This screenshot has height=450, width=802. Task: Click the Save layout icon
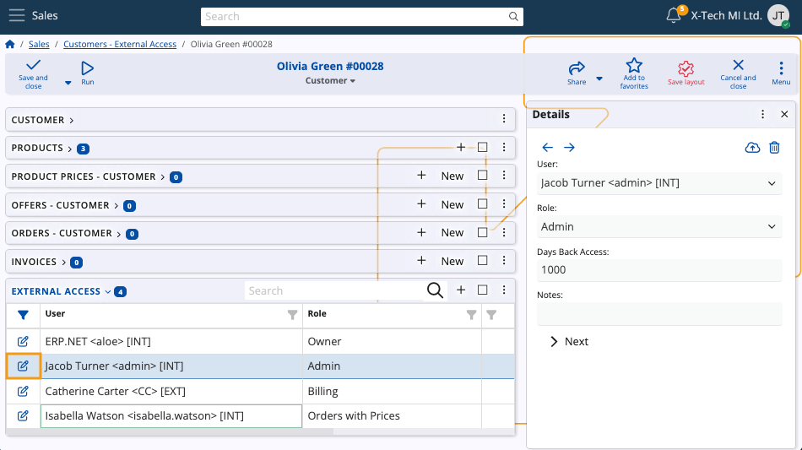click(685, 68)
